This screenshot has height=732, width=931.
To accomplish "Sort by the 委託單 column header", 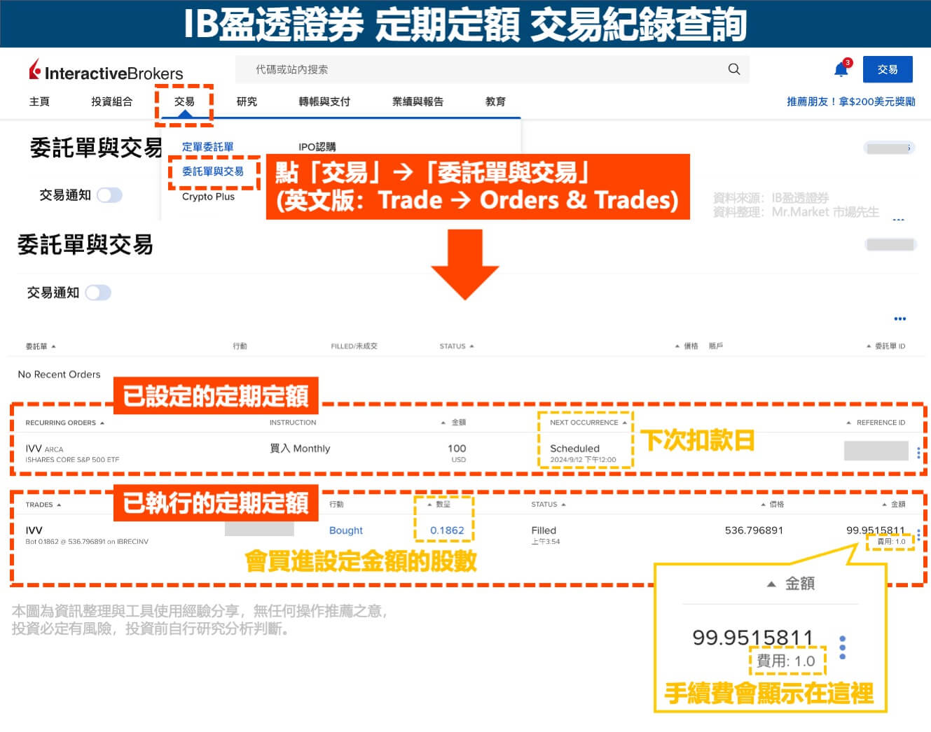I will [41, 346].
